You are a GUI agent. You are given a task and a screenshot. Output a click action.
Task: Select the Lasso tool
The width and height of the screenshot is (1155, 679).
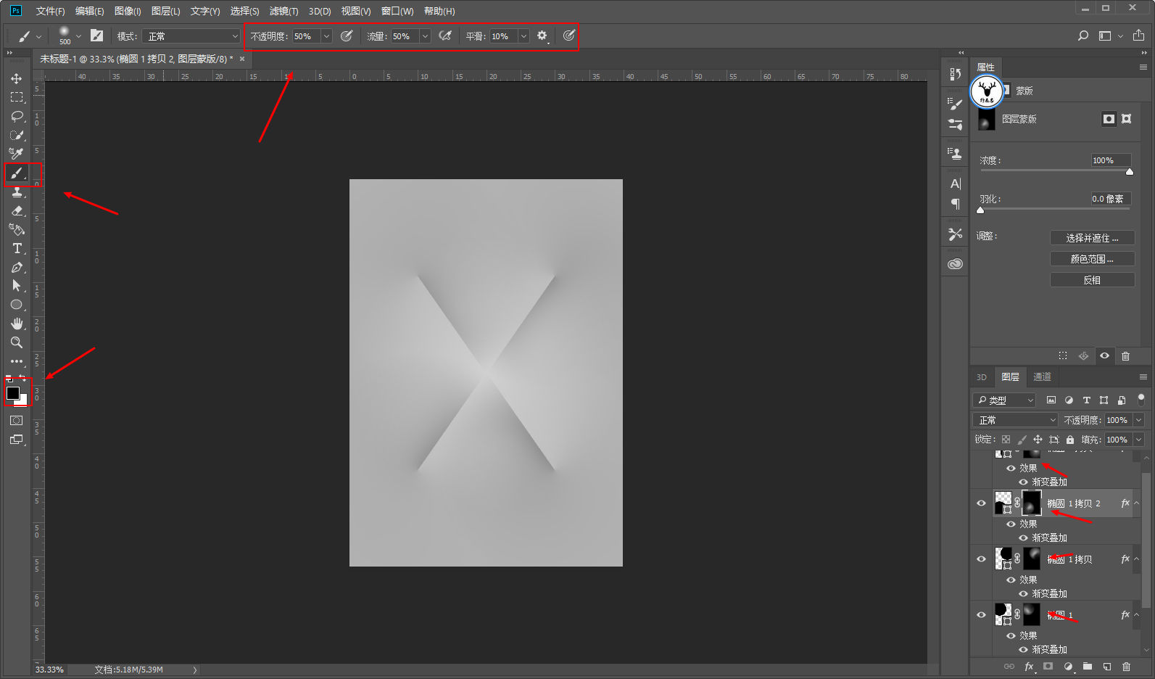[17, 116]
